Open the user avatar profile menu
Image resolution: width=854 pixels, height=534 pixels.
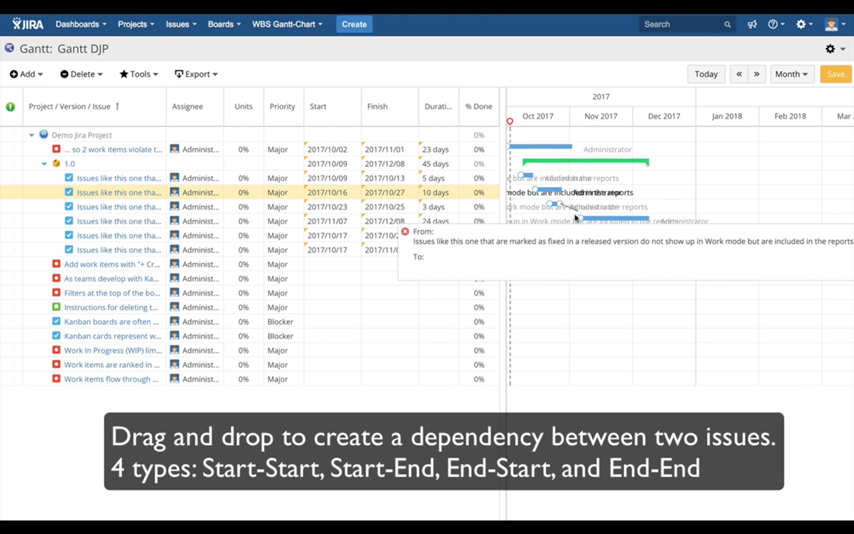coord(835,24)
